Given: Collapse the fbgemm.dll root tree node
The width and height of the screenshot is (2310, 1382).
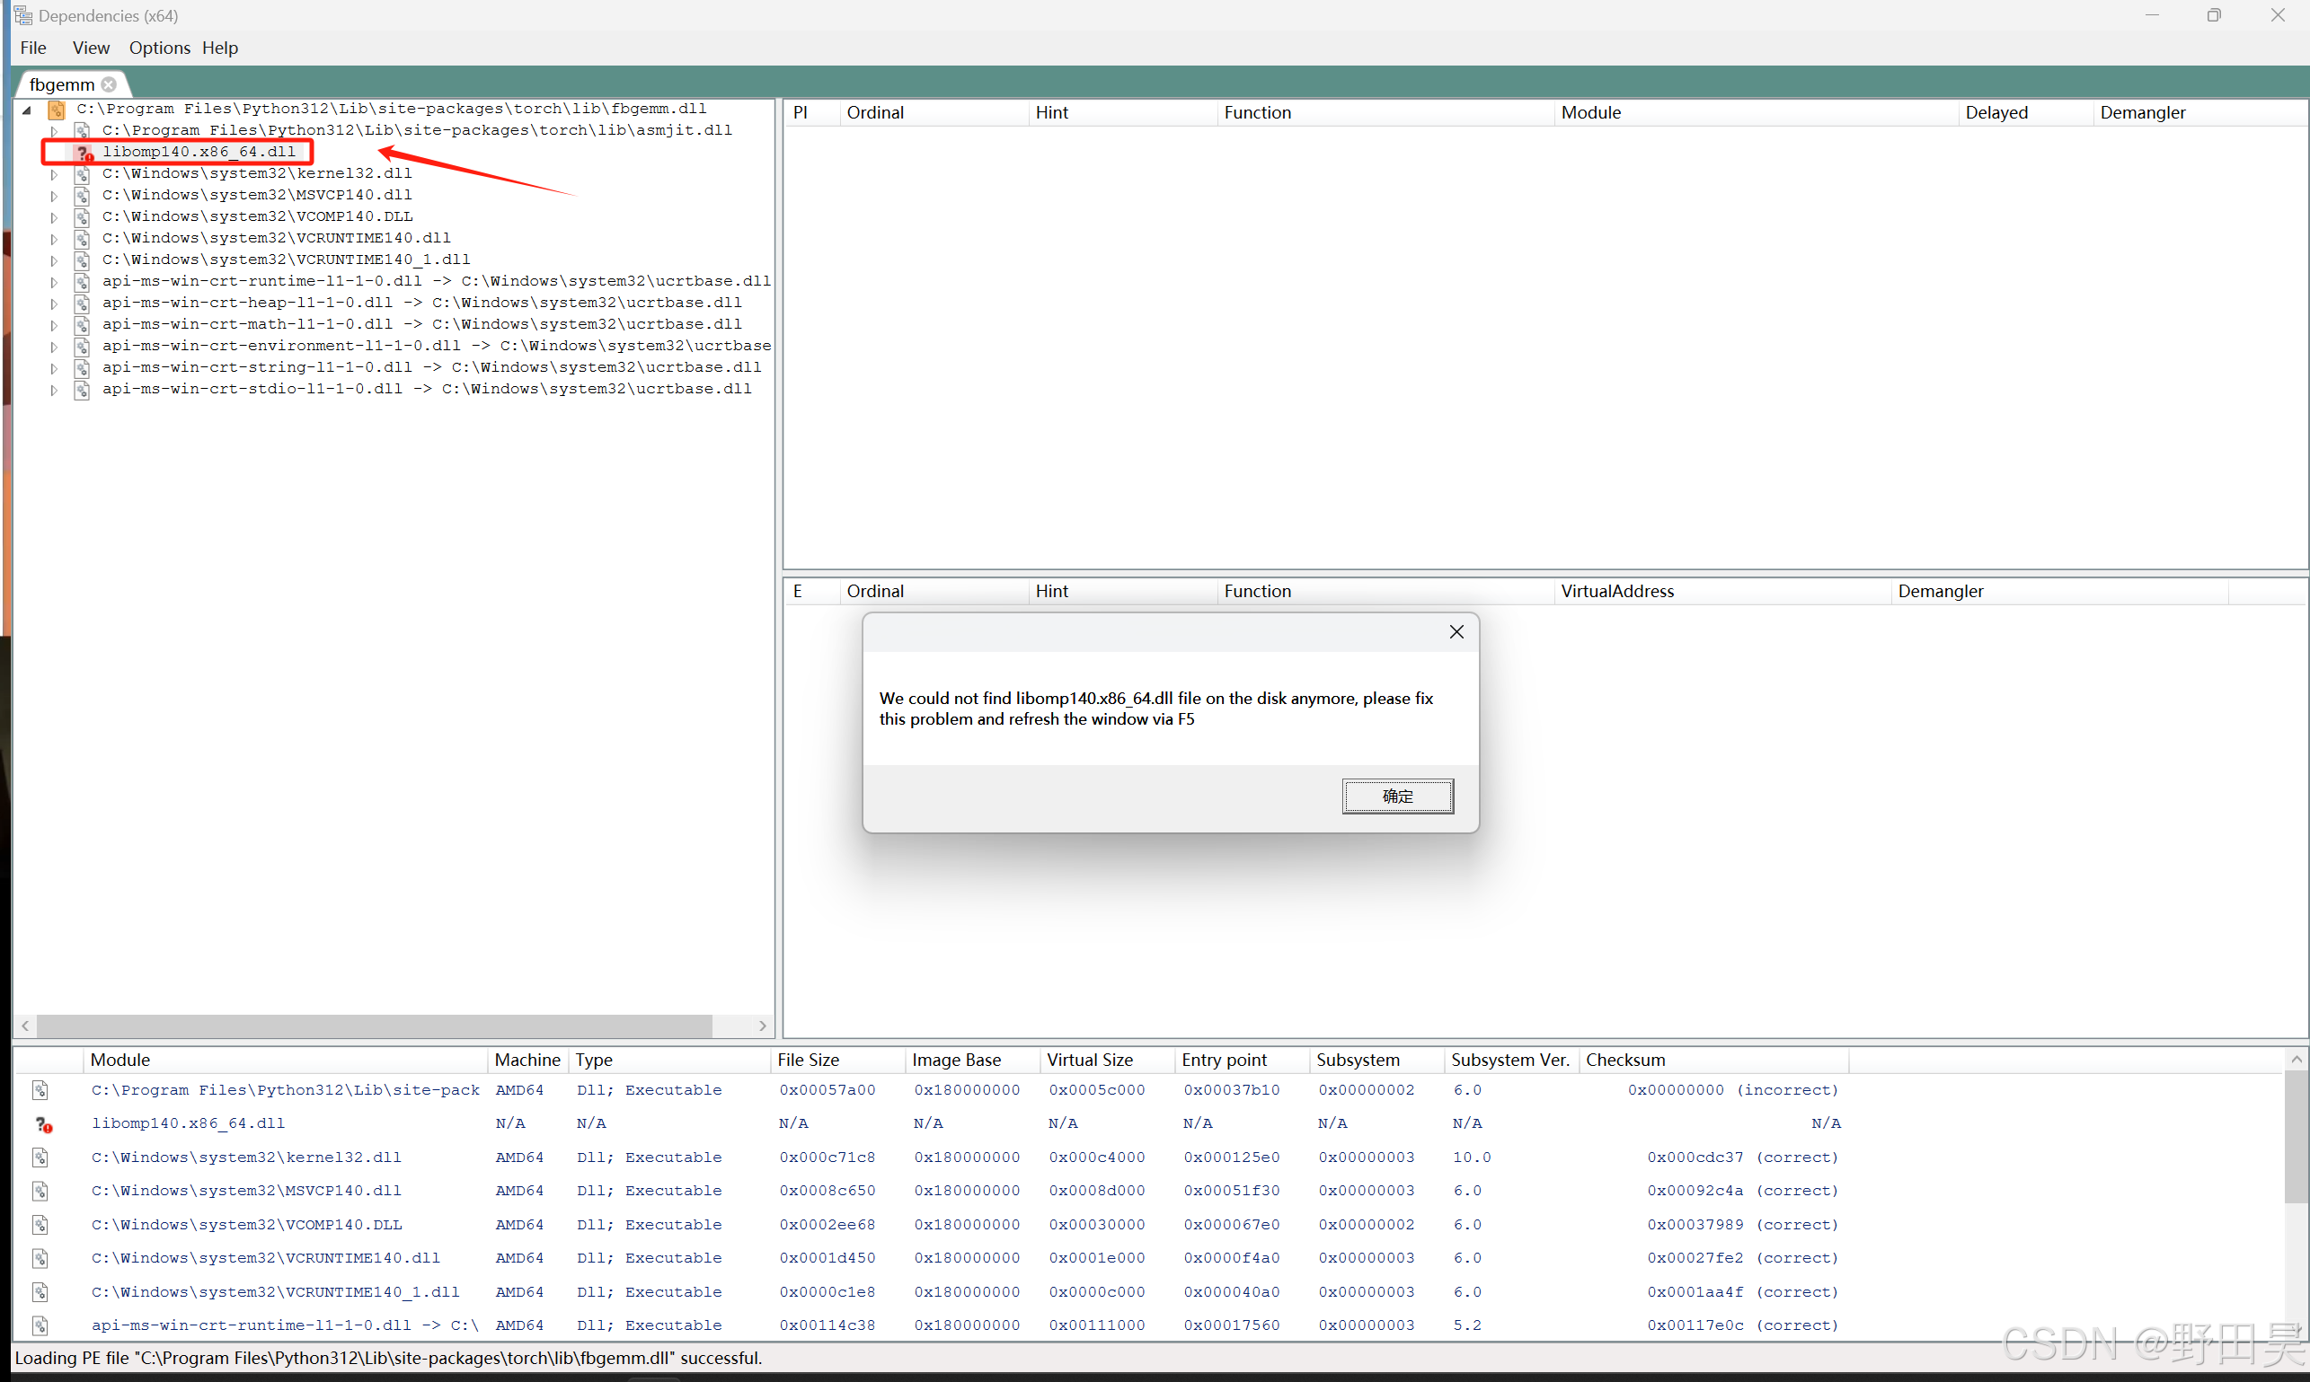Looking at the screenshot, I should [x=27, y=110].
